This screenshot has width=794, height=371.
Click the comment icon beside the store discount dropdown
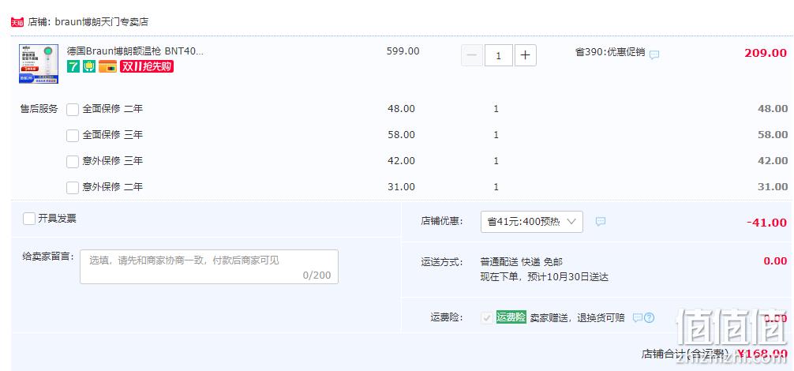coord(601,222)
